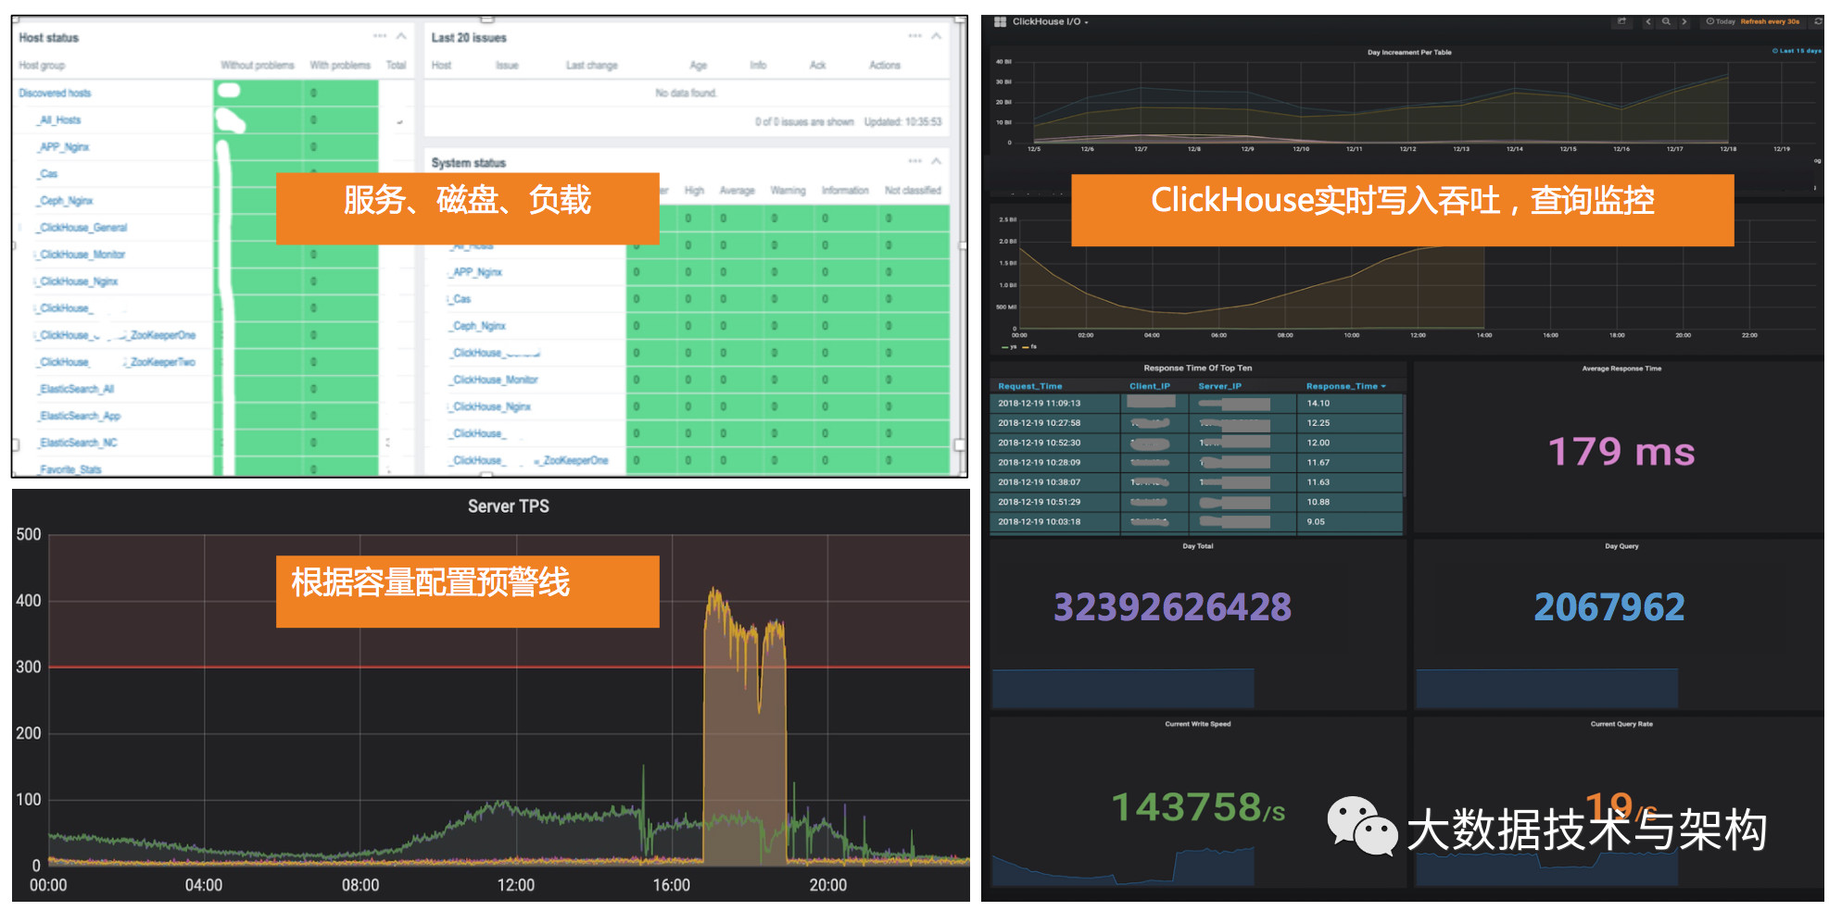Viewport: 1829px width, 911px height.
Task: Shift time range back with left arrow
Action: click(1647, 21)
